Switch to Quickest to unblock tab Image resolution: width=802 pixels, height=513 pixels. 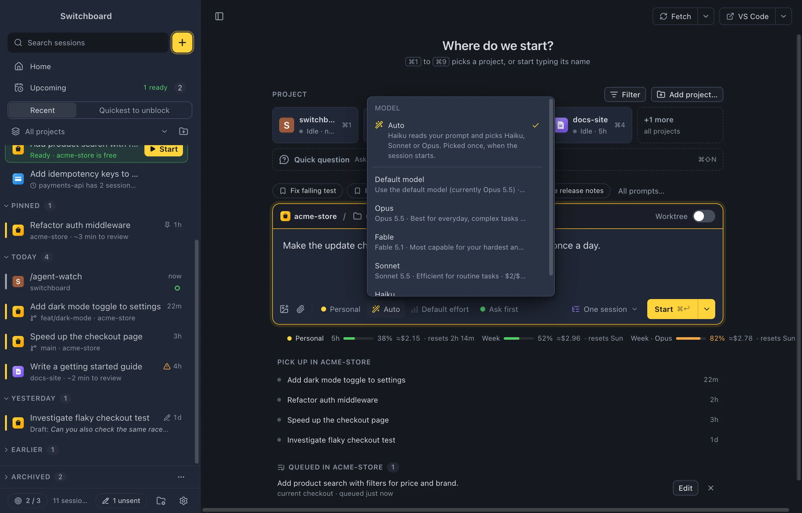tap(134, 110)
